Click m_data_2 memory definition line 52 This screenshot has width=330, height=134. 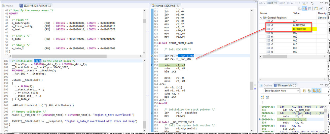click(63, 48)
